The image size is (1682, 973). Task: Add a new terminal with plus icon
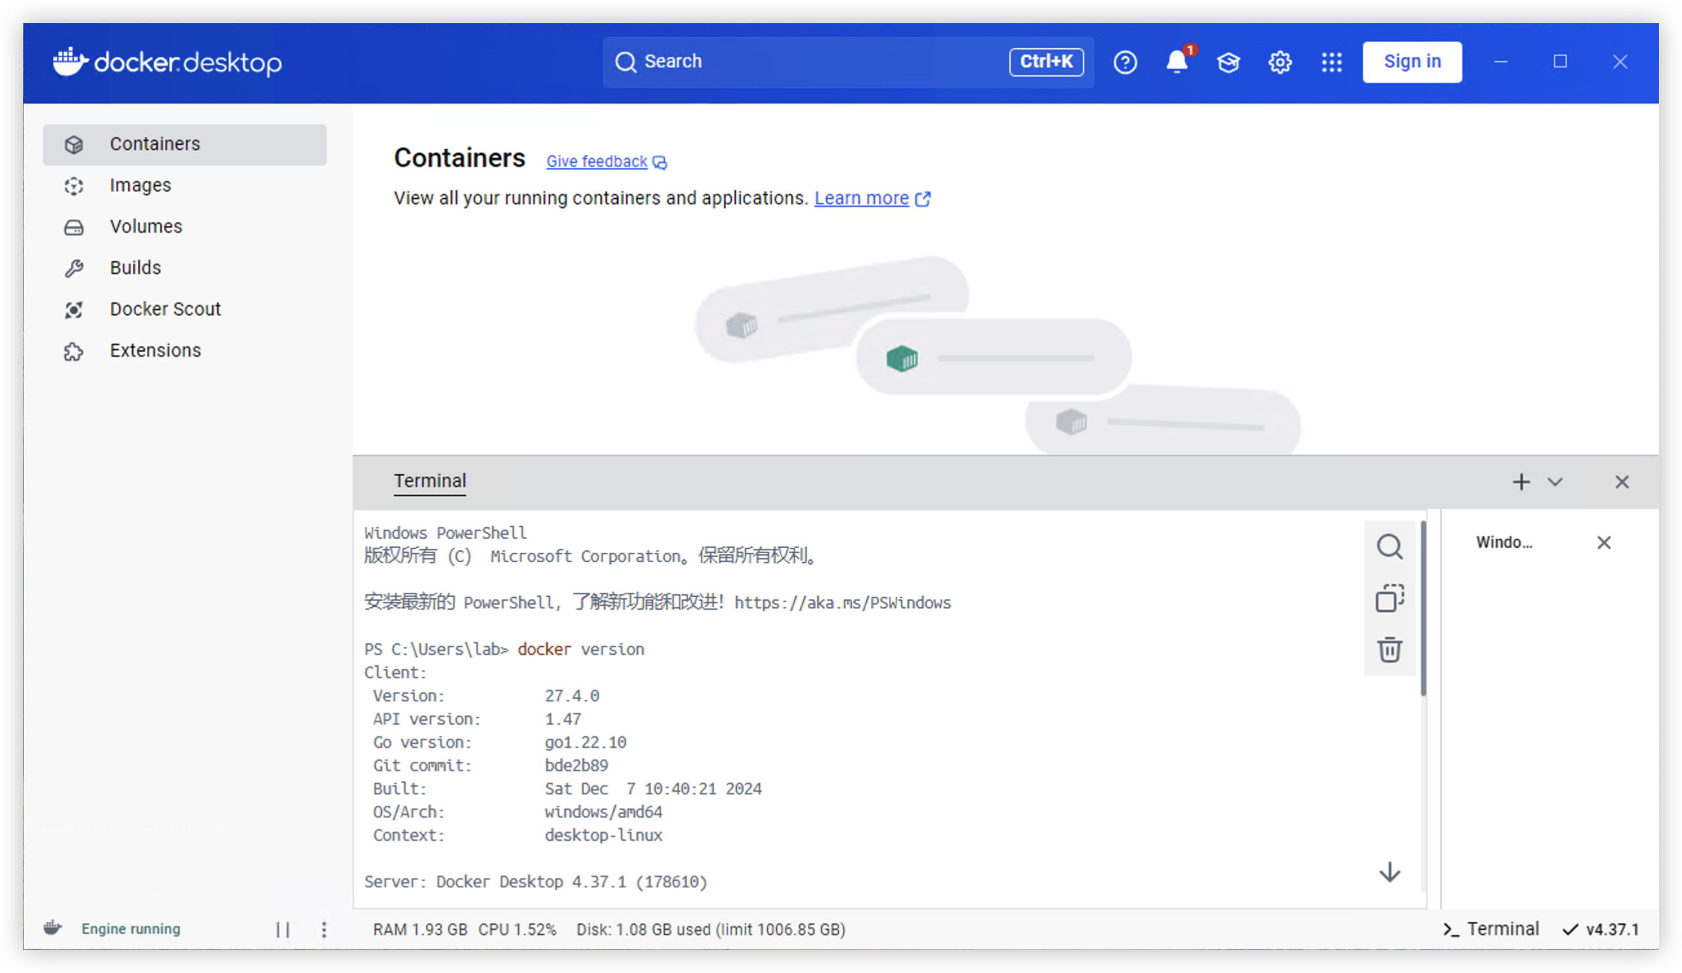pyautogui.click(x=1521, y=481)
